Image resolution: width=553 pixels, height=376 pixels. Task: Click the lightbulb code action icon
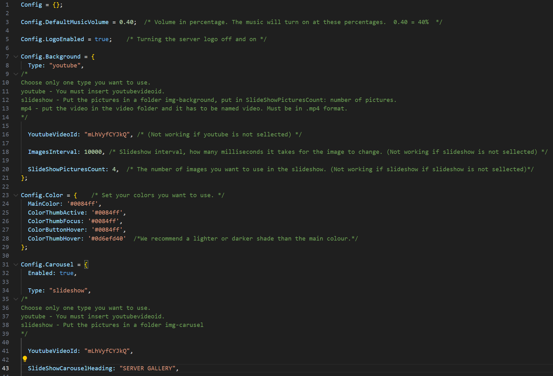pyautogui.click(x=25, y=359)
